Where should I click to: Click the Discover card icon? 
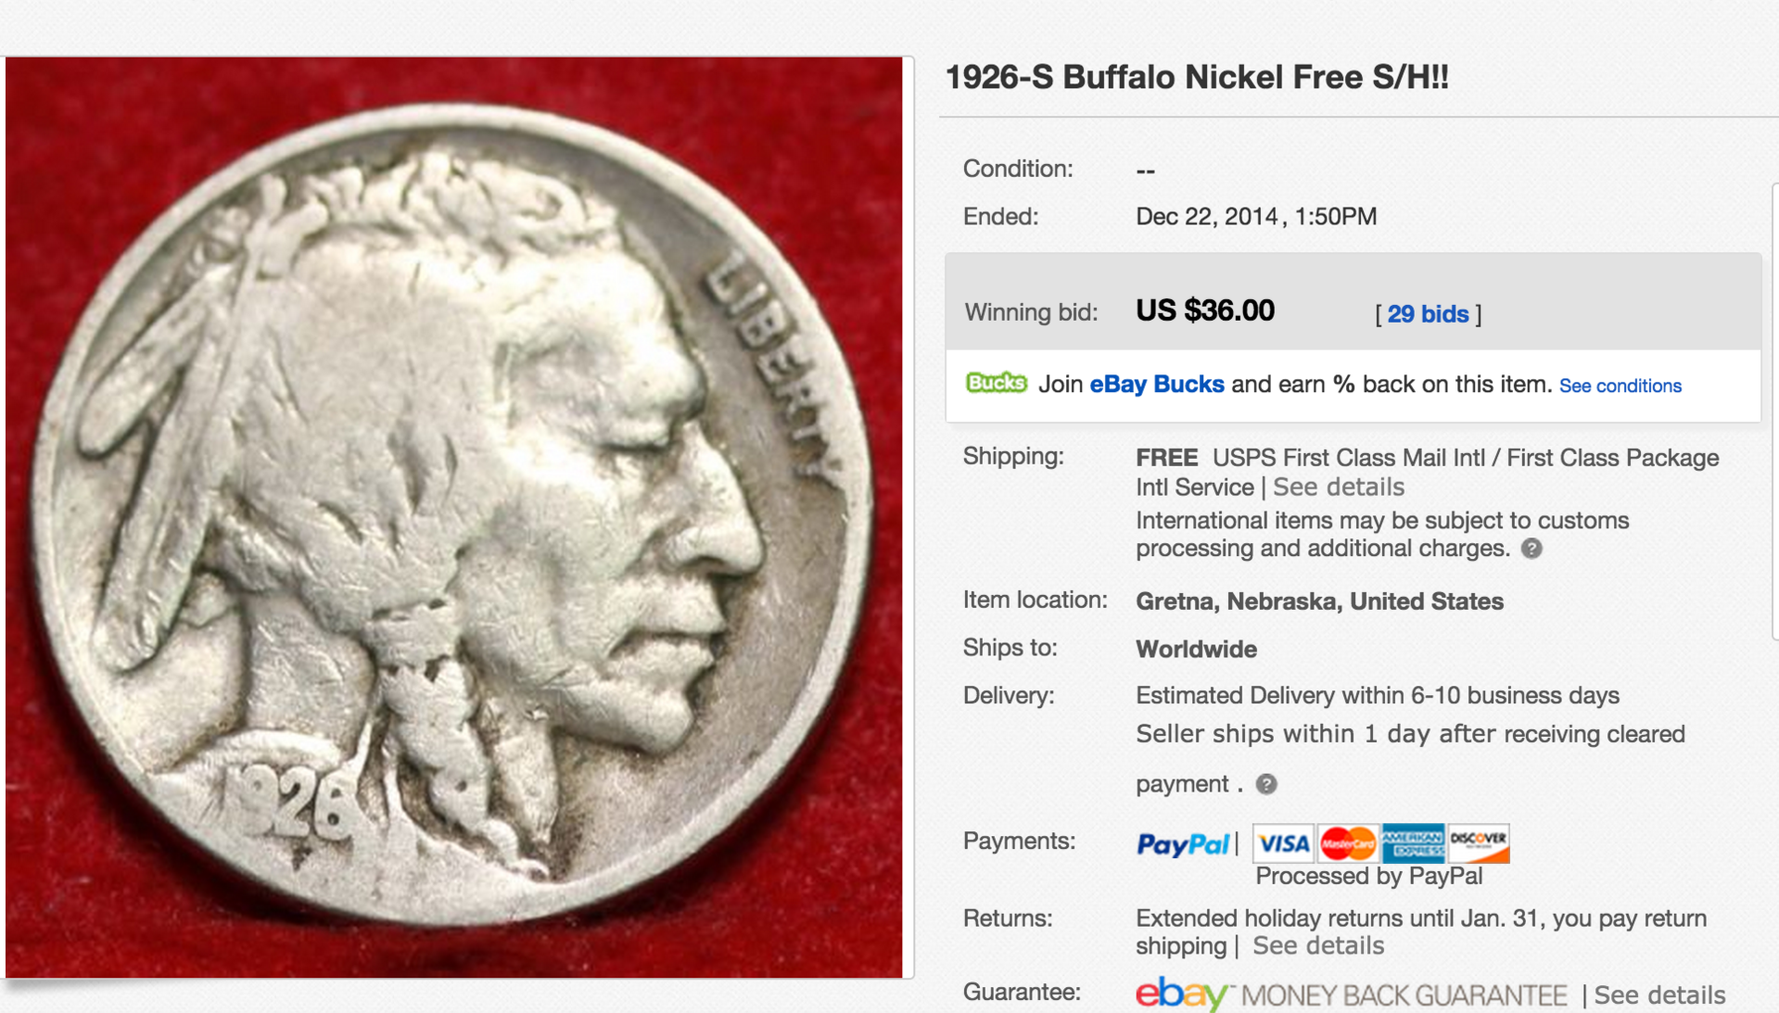[1478, 842]
